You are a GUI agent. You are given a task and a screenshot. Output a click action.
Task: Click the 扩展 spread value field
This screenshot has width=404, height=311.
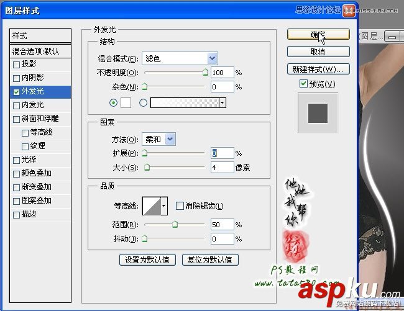(222, 153)
